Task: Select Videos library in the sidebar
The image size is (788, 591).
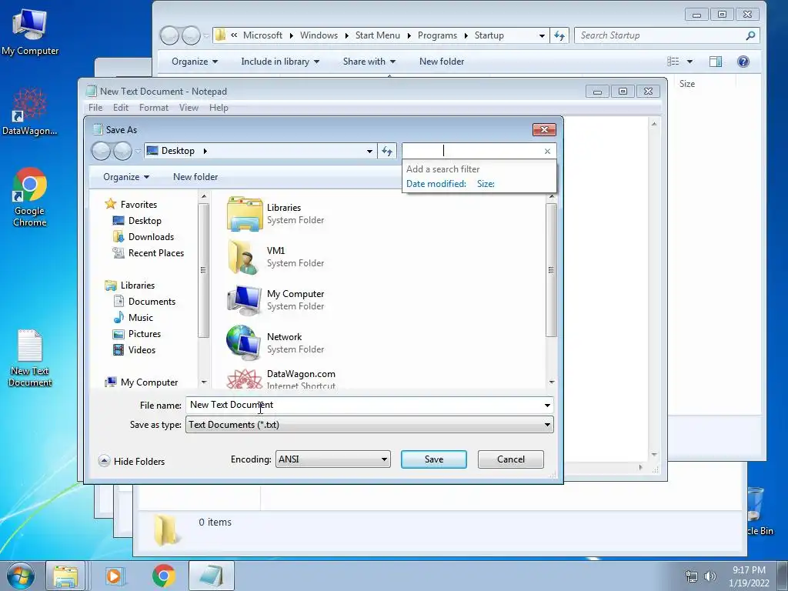Action: 142,350
